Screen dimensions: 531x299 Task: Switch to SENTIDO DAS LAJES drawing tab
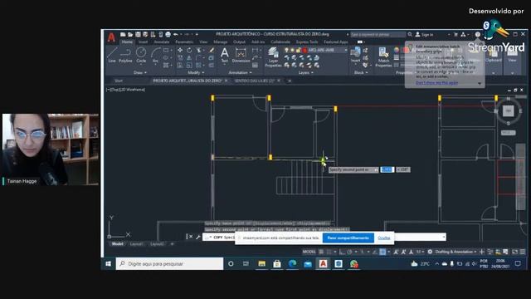click(255, 81)
